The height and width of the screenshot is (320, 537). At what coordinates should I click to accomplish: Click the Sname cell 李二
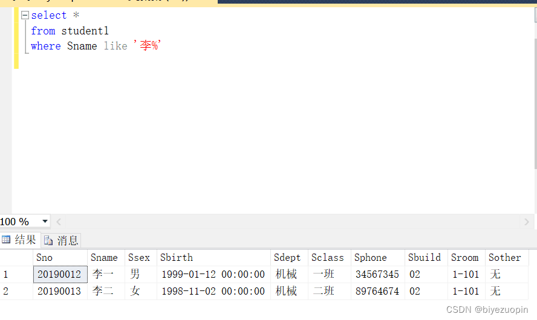(106, 291)
